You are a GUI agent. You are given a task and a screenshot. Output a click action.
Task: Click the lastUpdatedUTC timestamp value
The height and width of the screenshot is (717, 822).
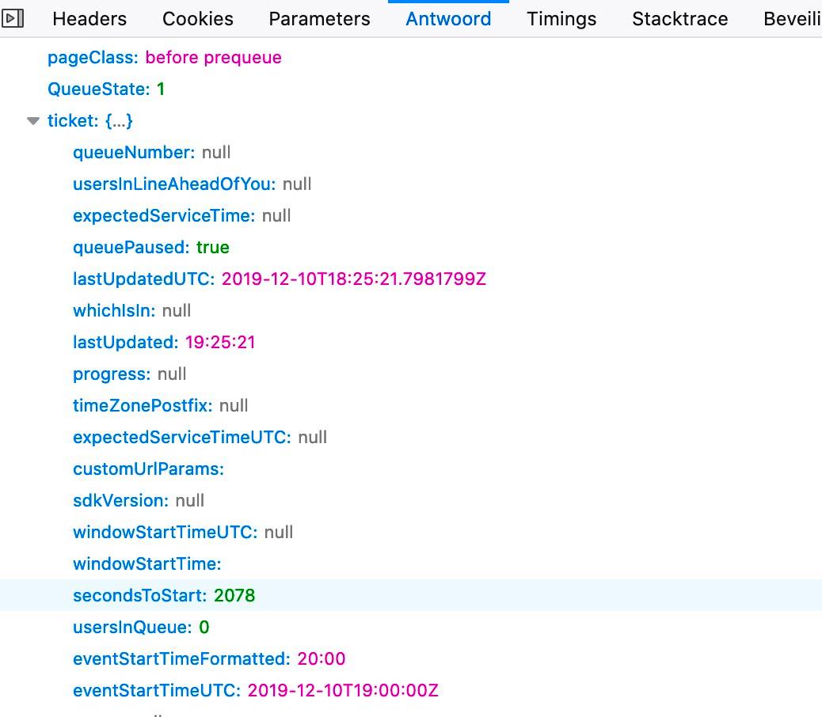click(x=353, y=279)
